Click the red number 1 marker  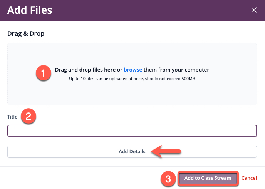coord(43,73)
